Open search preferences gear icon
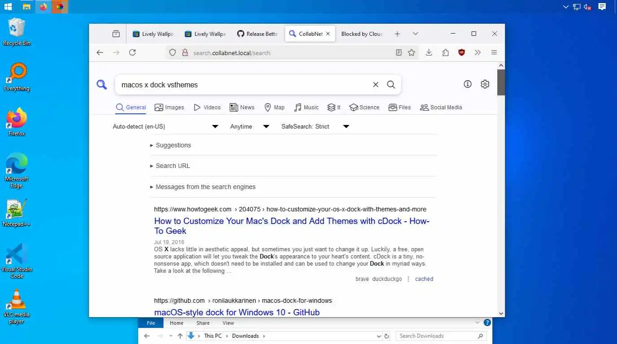The width and height of the screenshot is (617, 344). point(485,84)
